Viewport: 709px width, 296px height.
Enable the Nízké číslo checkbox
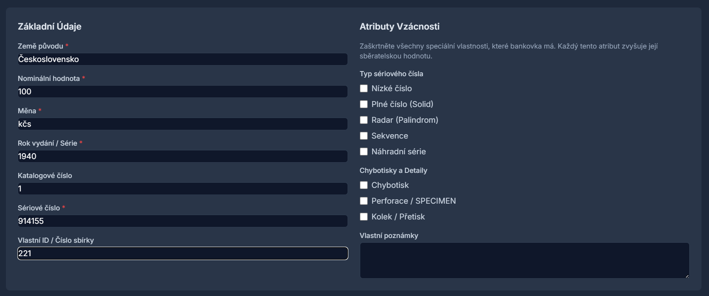point(364,89)
